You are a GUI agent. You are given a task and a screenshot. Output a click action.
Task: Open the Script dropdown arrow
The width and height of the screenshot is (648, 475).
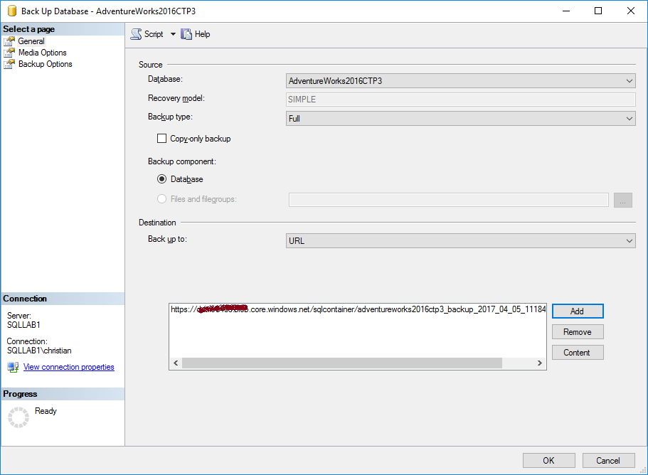[173, 34]
